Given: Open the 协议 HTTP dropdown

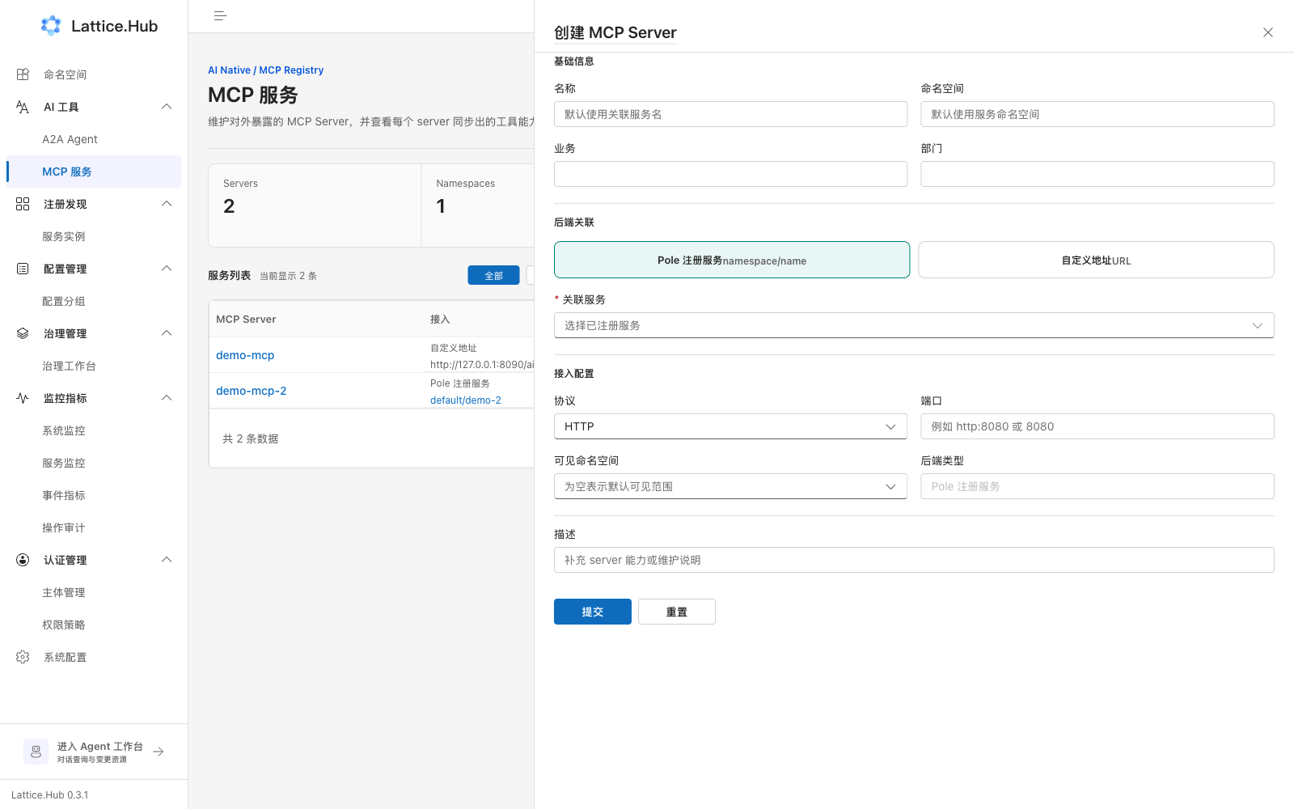Looking at the screenshot, I should (x=730, y=426).
